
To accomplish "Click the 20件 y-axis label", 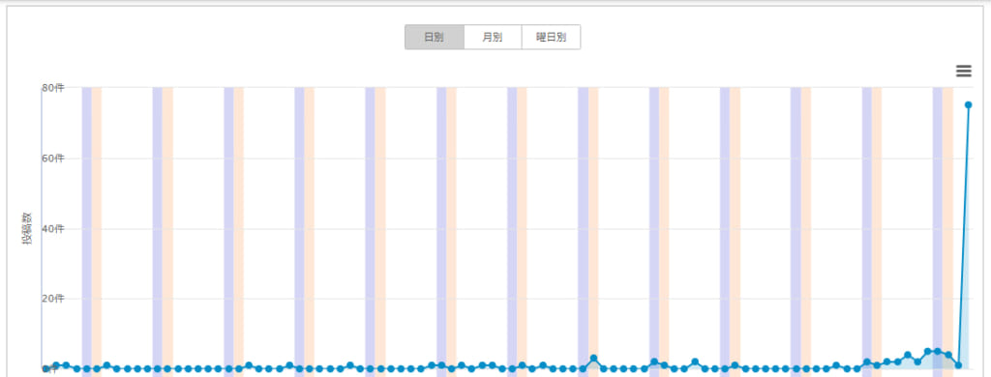I will click(x=53, y=299).
